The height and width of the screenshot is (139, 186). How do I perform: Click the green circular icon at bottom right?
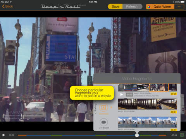pos(182,135)
